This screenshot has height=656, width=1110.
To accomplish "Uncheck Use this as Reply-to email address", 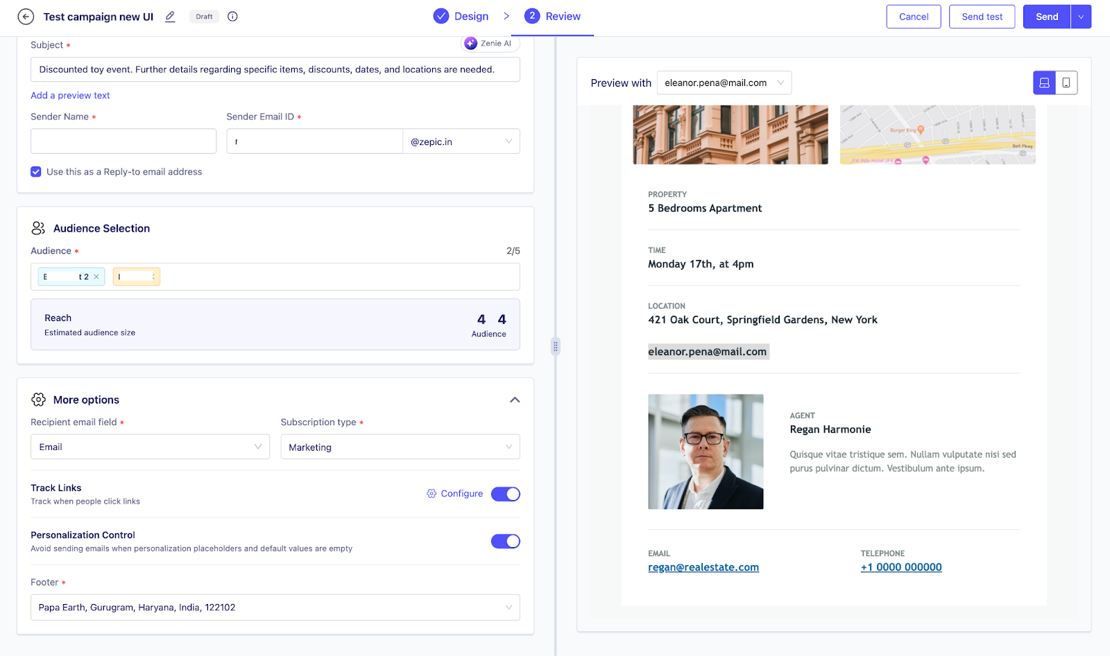I will (36, 172).
